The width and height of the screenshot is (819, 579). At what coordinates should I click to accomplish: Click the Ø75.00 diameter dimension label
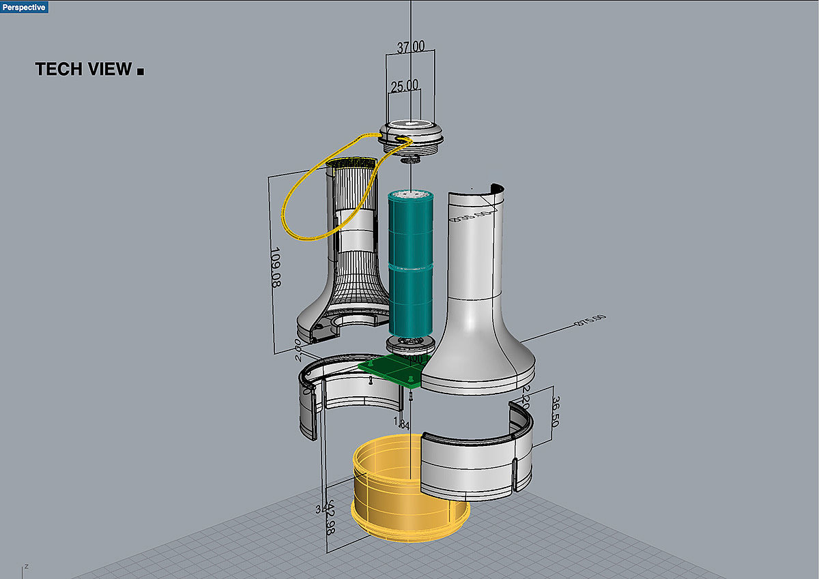click(591, 321)
